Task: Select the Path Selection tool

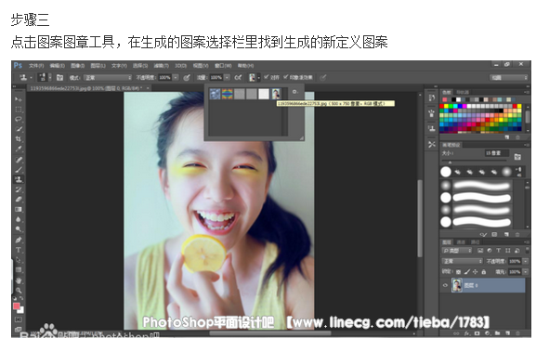Action: point(19,260)
